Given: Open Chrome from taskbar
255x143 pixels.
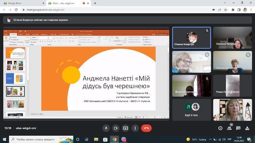Looking at the screenshot, I should pyautogui.click(x=115, y=139).
